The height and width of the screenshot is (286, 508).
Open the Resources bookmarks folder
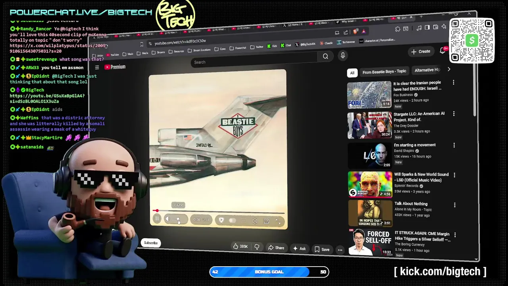coord(176,51)
